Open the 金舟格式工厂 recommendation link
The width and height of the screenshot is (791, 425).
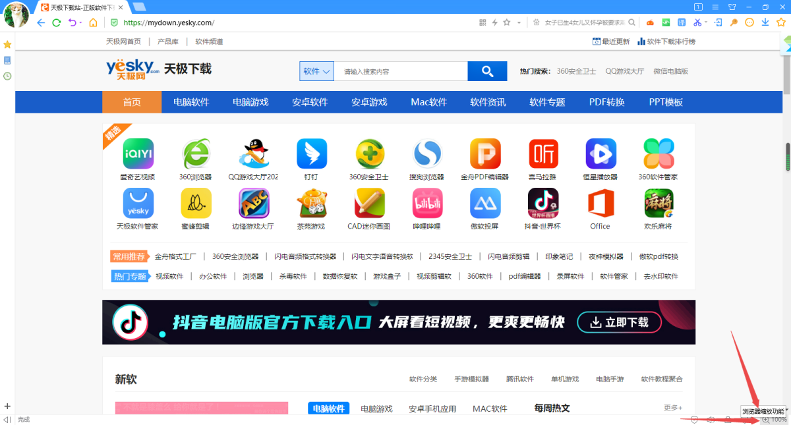point(175,256)
